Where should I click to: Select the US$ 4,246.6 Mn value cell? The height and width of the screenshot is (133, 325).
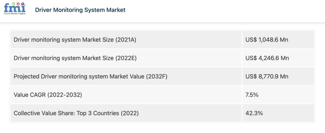267,58
